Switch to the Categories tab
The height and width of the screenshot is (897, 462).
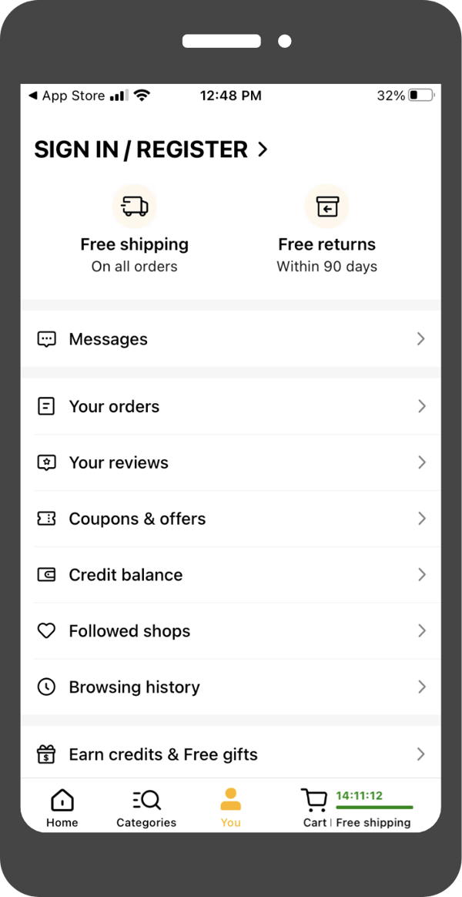pyautogui.click(x=146, y=806)
